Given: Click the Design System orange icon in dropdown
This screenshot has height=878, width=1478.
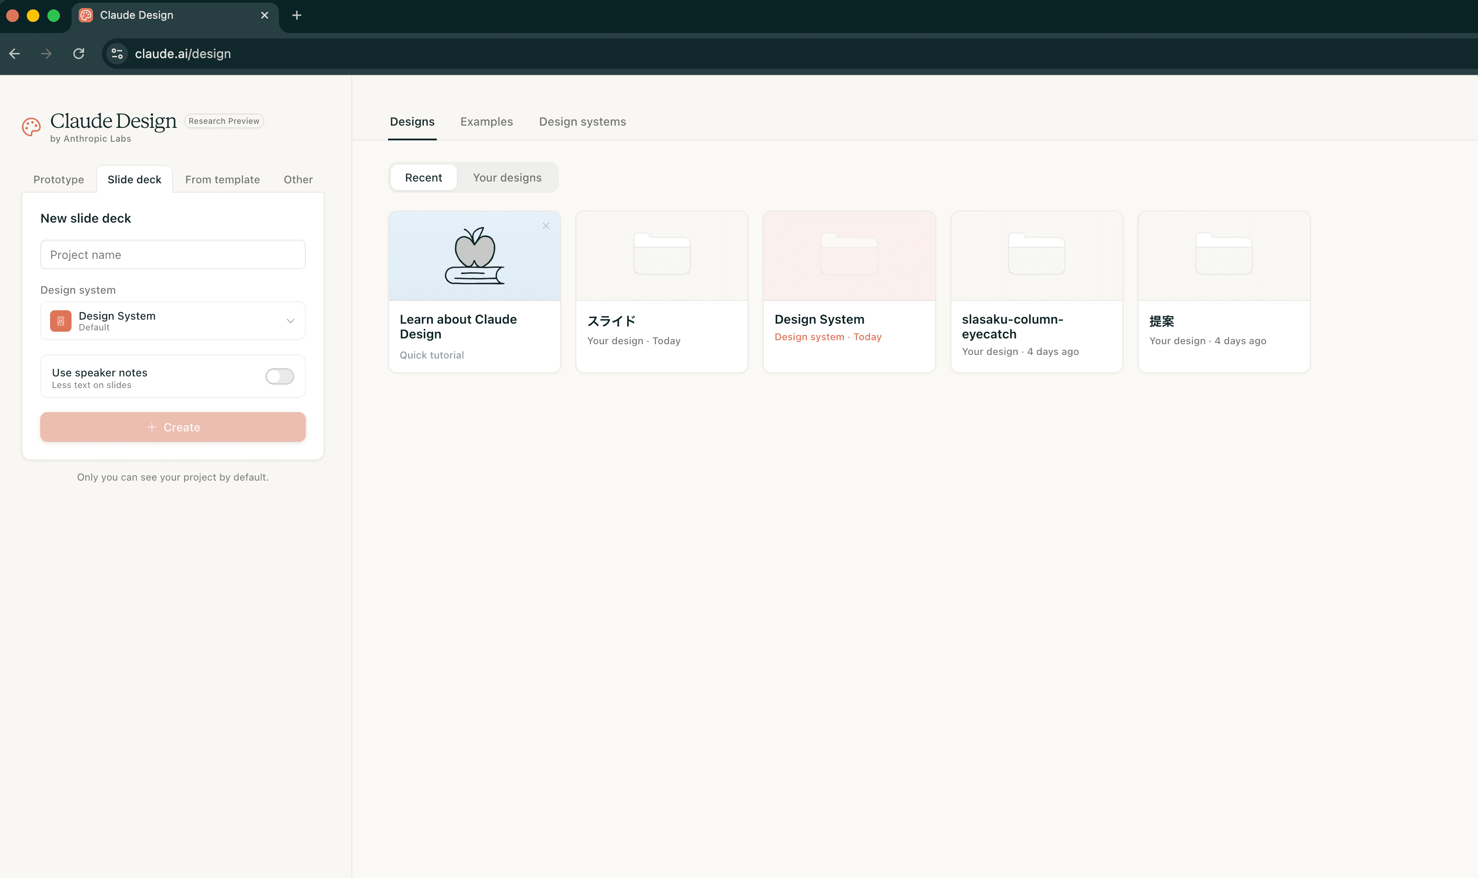Looking at the screenshot, I should click(60, 321).
